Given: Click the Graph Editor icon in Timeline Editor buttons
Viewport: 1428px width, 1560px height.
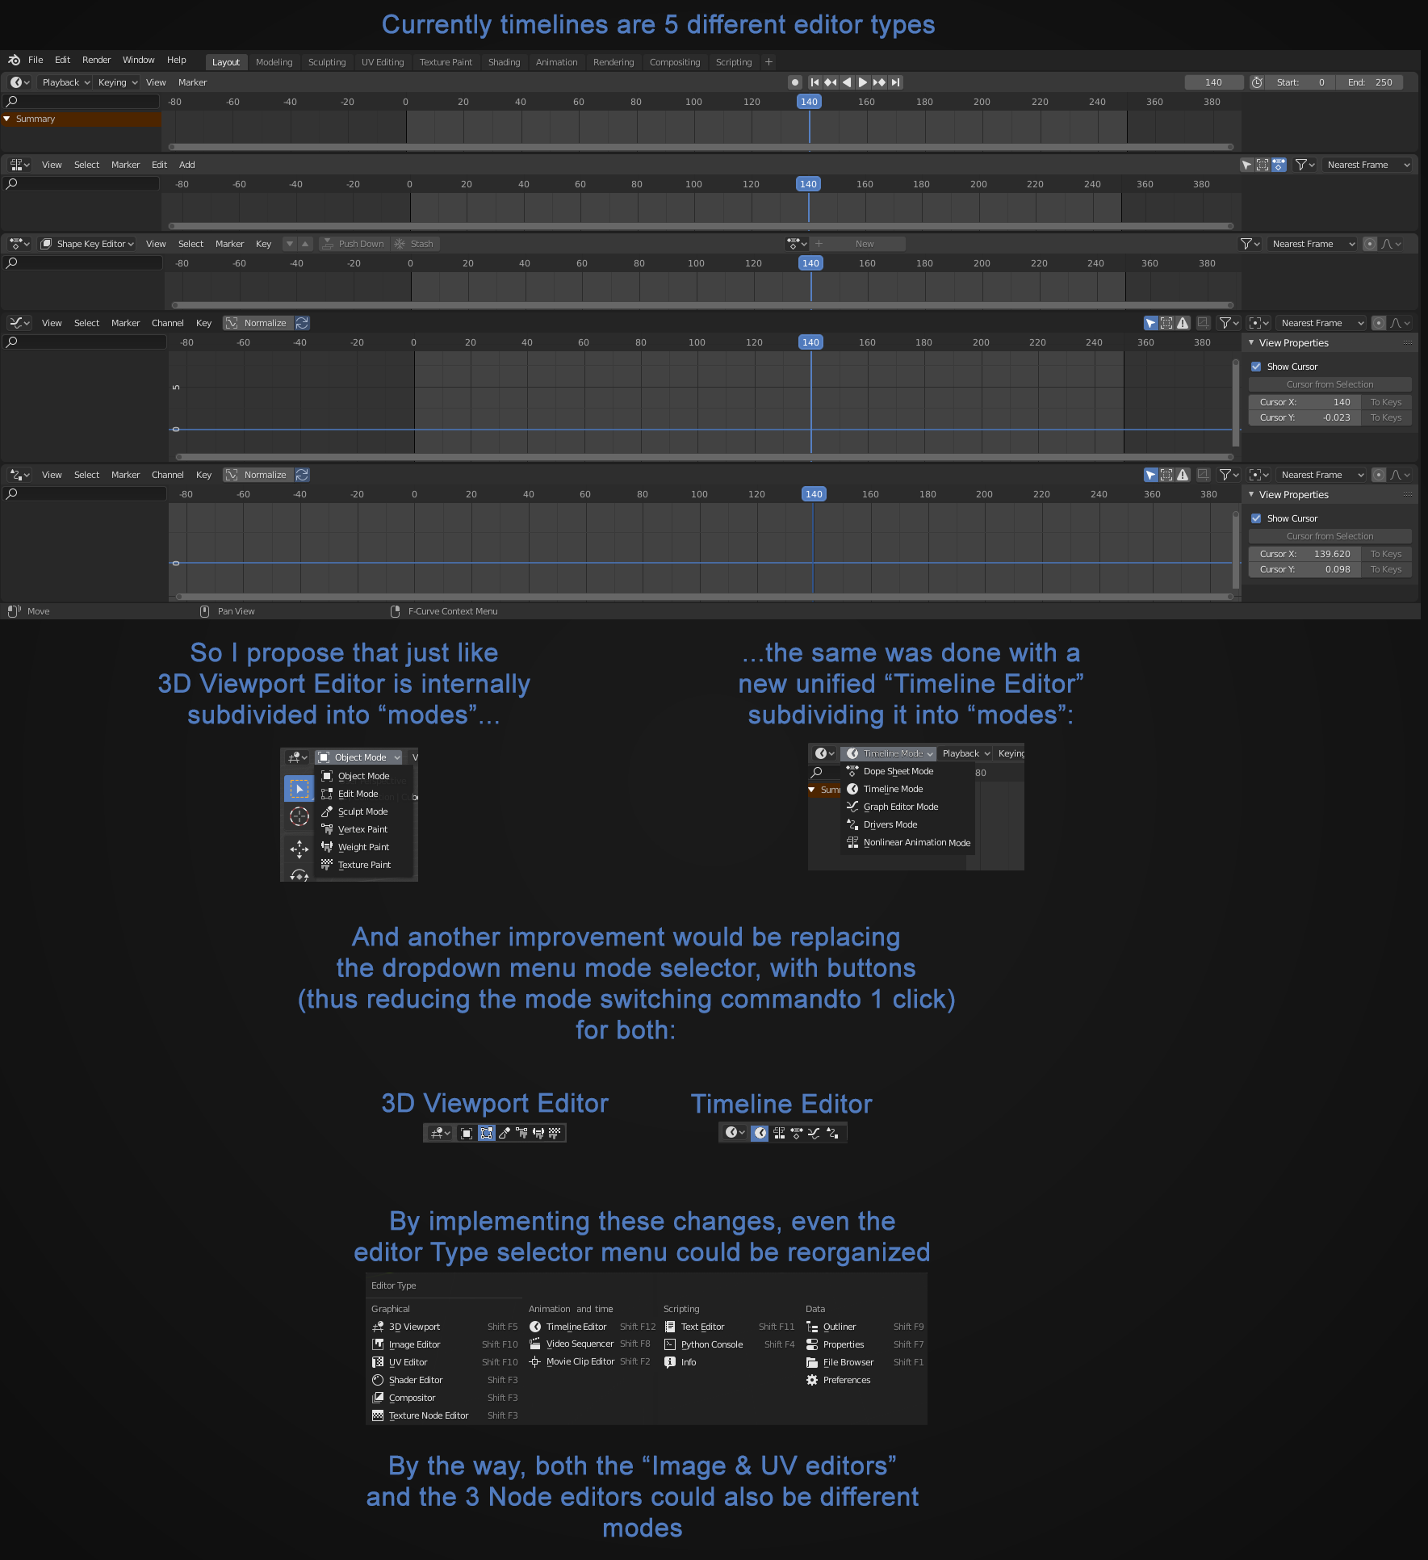Looking at the screenshot, I should pyautogui.click(x=814, y=1133).
